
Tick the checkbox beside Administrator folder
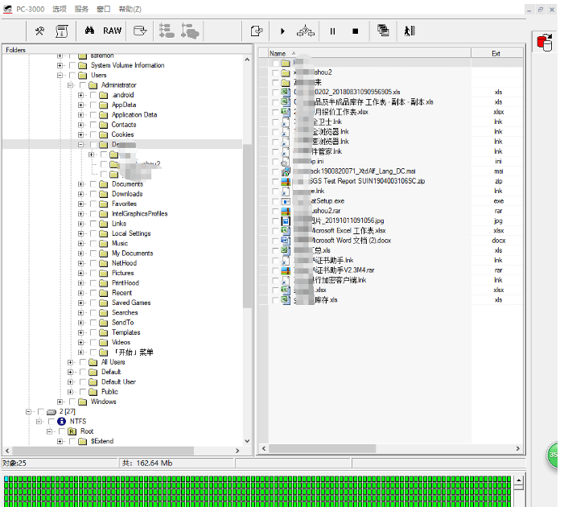(83, 85)
